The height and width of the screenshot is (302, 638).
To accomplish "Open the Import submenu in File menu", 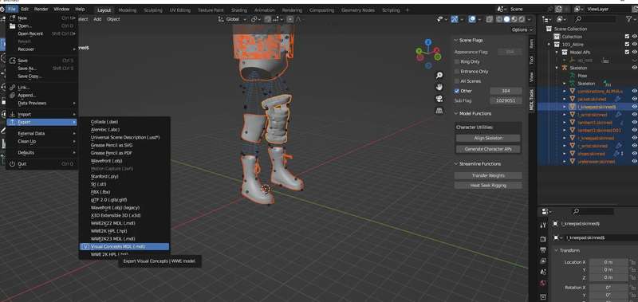I will 42,115.
